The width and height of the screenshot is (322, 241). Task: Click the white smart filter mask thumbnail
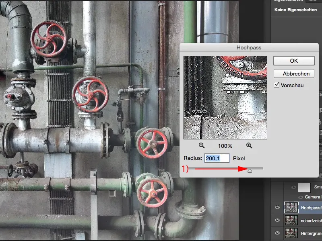point(304,188)
